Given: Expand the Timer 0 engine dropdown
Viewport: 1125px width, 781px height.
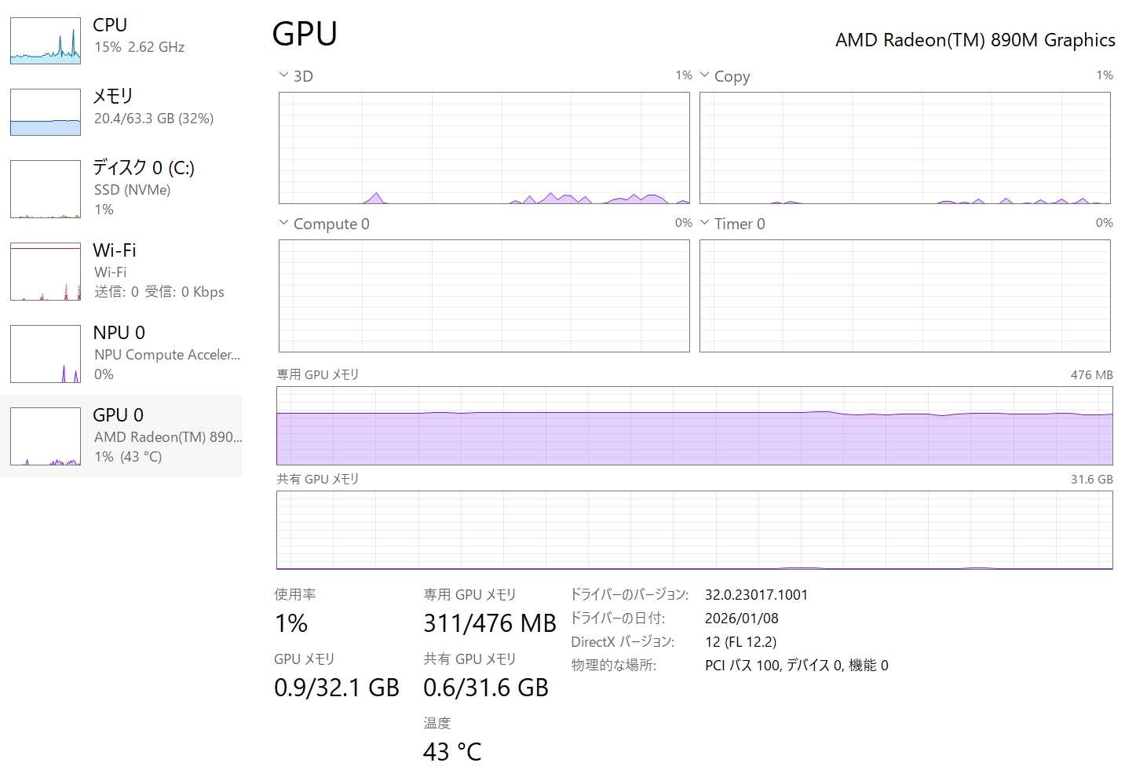Looking at the screenshot, I should pos(704,223).
